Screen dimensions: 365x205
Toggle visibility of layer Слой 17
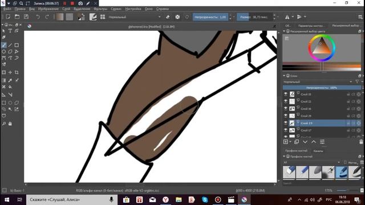click(286, 130)
